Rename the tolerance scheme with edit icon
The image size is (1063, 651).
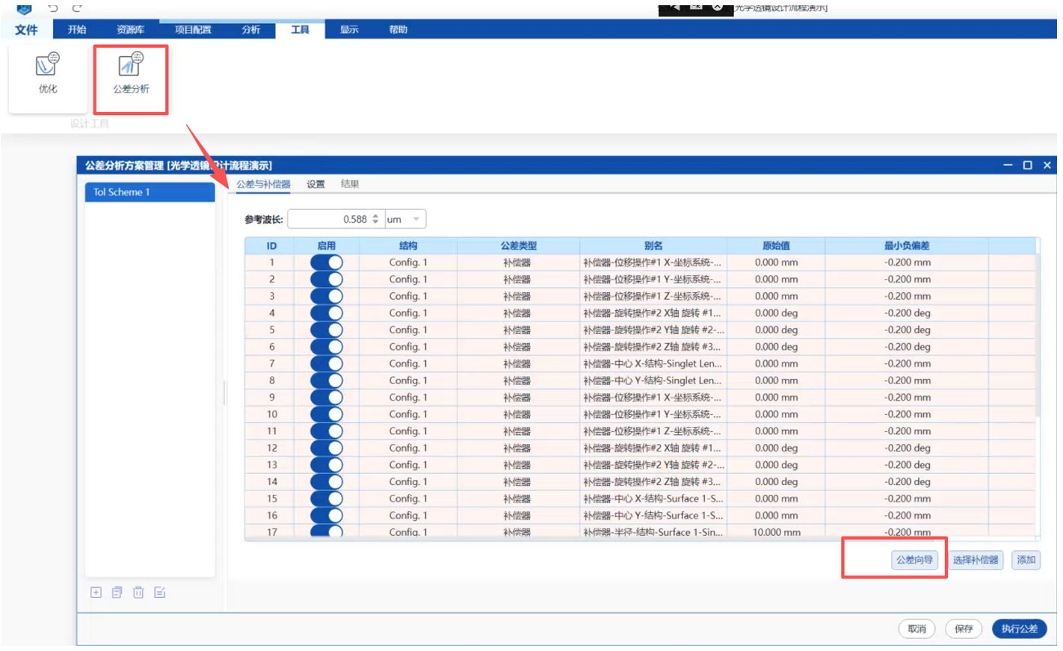(x=160, y=593)
